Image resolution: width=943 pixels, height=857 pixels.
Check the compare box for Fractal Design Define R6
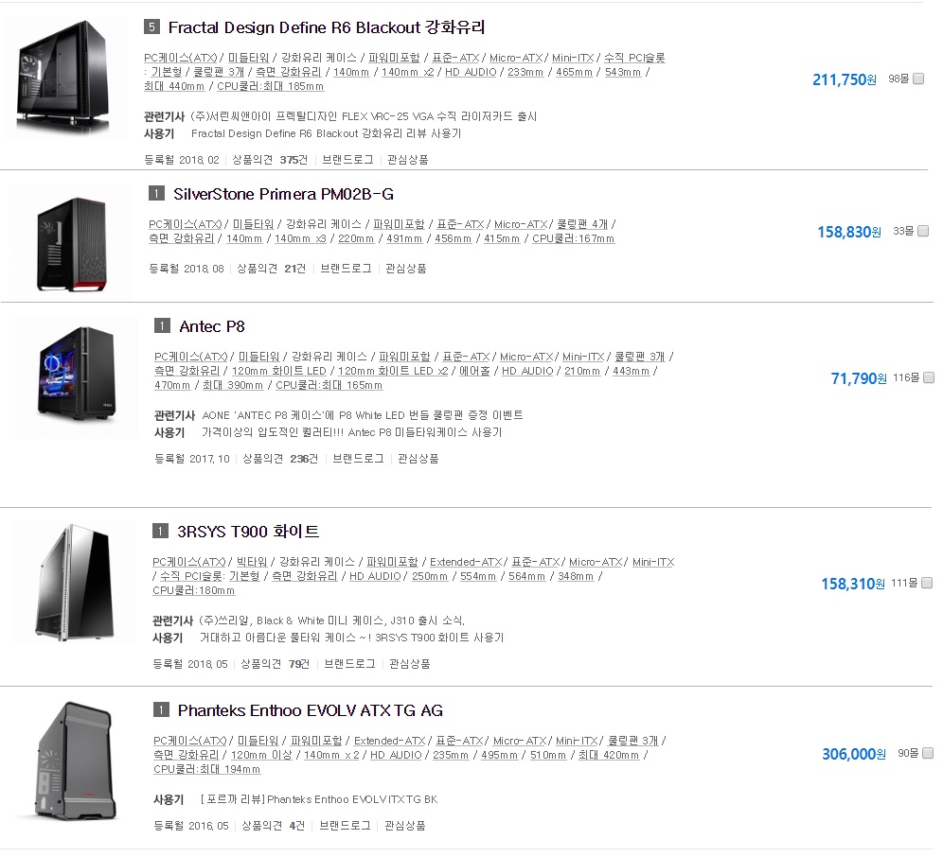click(918, 79)
